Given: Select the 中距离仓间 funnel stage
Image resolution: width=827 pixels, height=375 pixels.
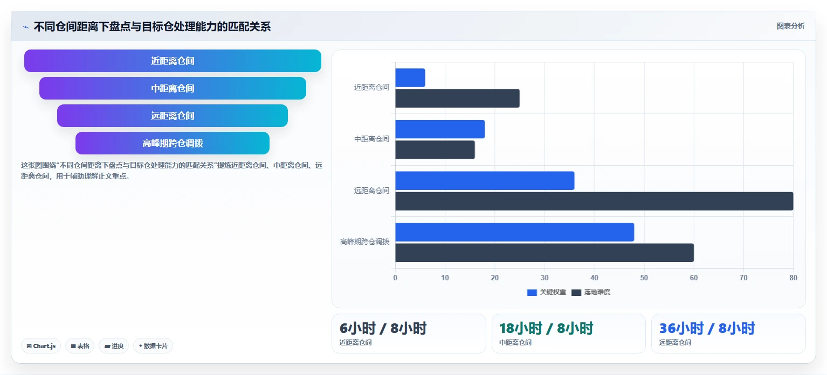Looking at the screenshot, I should (x=173, y=88).
